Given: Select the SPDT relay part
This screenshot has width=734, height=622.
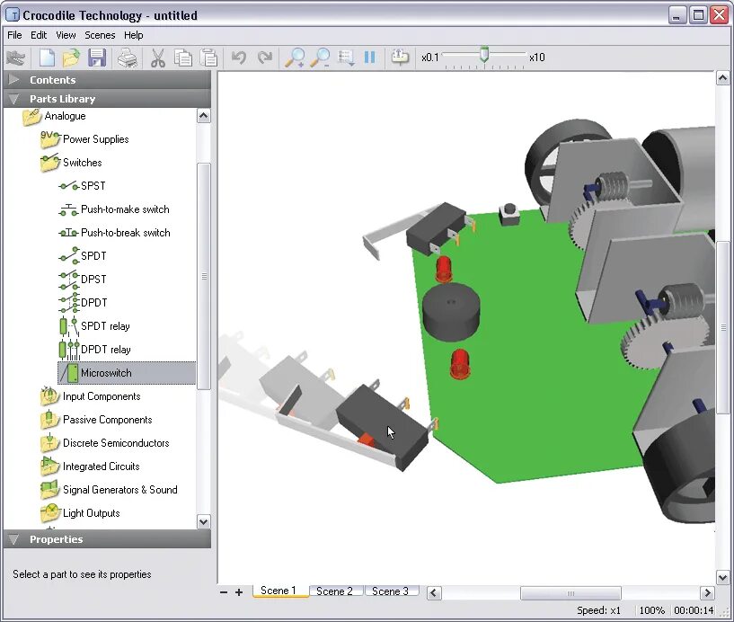Looking at the screenshot, I should [94, 326].
